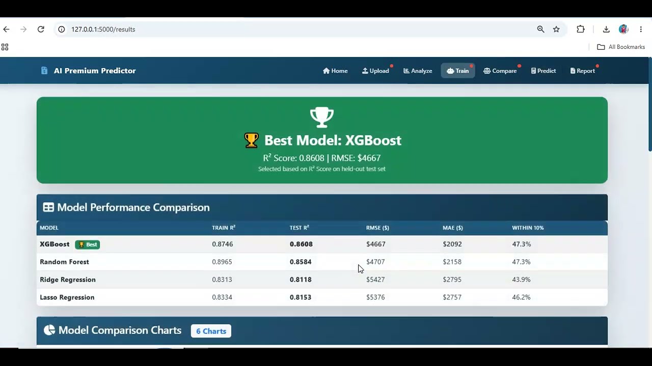Open the Predict nav item
652x366 pixels.
click(x=544, y=71)
